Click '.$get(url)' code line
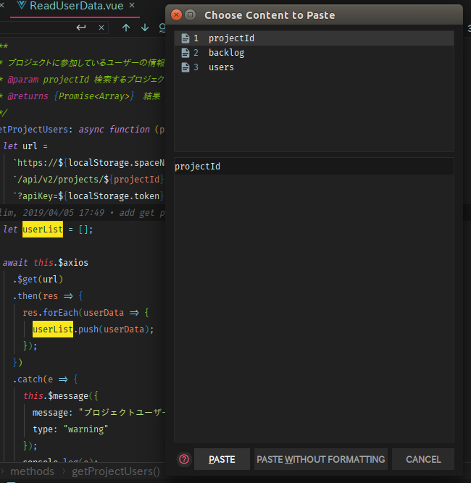The image size is (471, 483). [38, 279]
